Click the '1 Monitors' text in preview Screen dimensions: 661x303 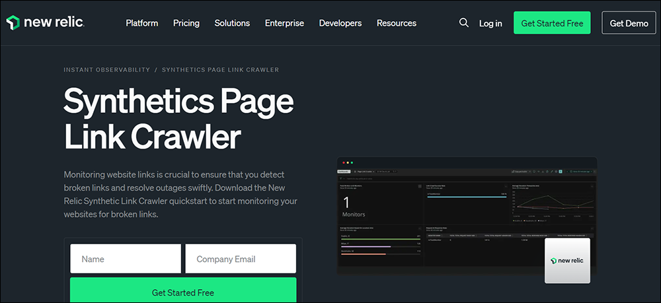[353, 207]
